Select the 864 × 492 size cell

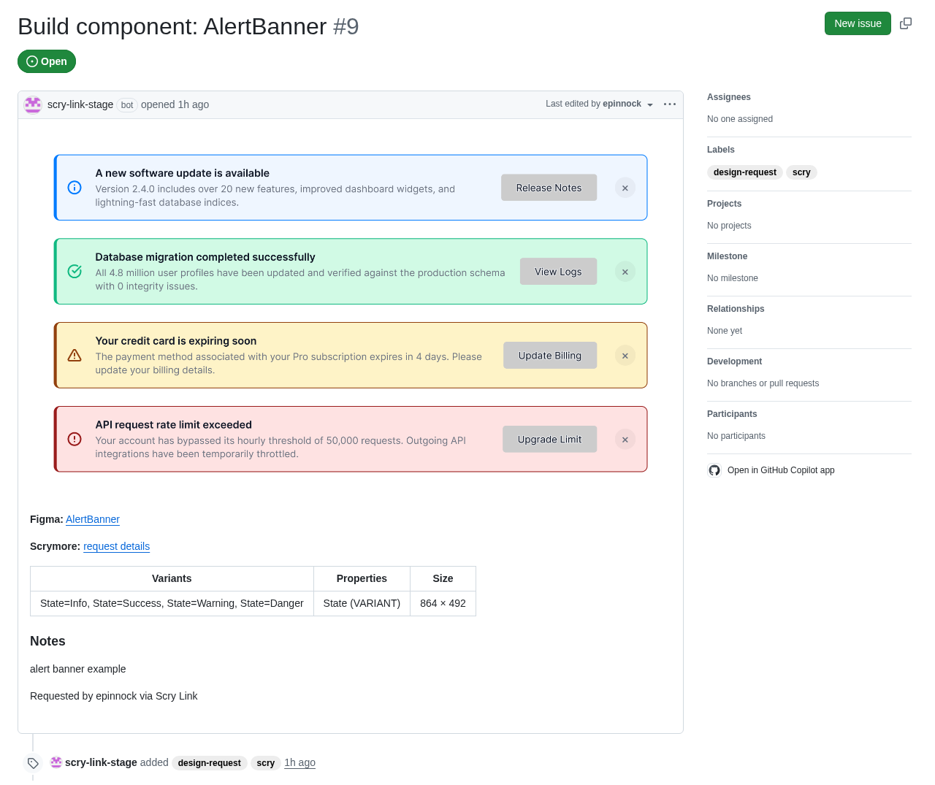tap(443, 603)
